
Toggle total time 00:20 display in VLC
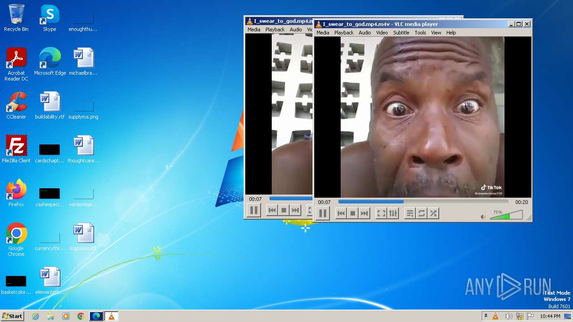pos(522,202)
